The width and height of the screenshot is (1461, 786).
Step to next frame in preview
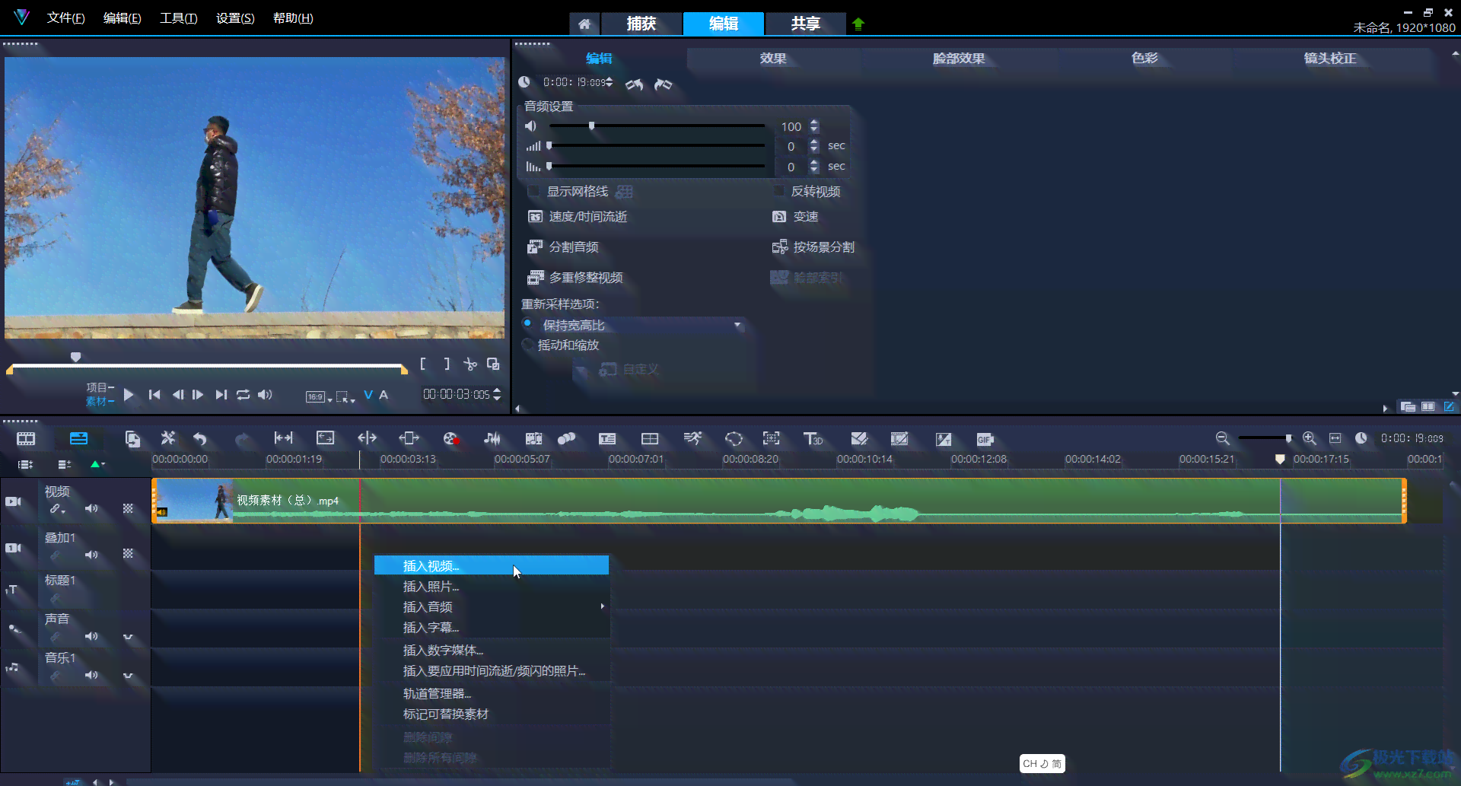click(x=198, y=395)
